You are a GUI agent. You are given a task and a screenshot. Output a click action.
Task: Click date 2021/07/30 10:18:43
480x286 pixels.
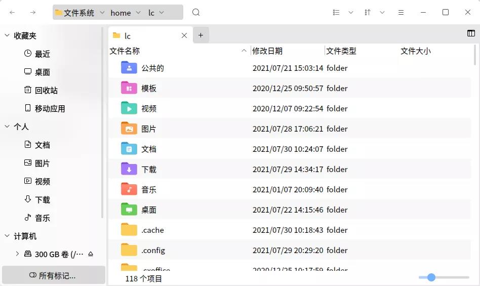click(x=288, y=230)
